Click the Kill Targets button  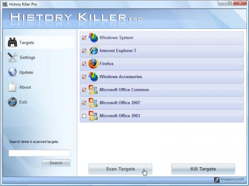(x=203, y=169)
